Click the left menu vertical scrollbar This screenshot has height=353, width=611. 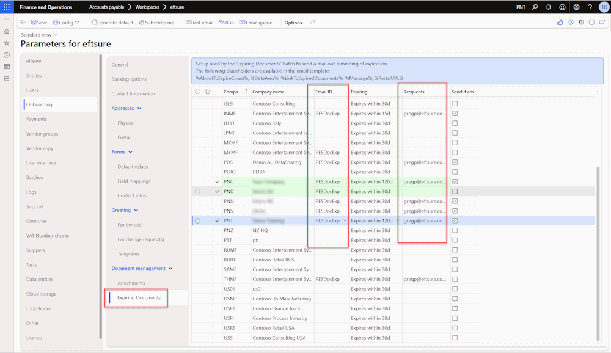tap(101, 197)
